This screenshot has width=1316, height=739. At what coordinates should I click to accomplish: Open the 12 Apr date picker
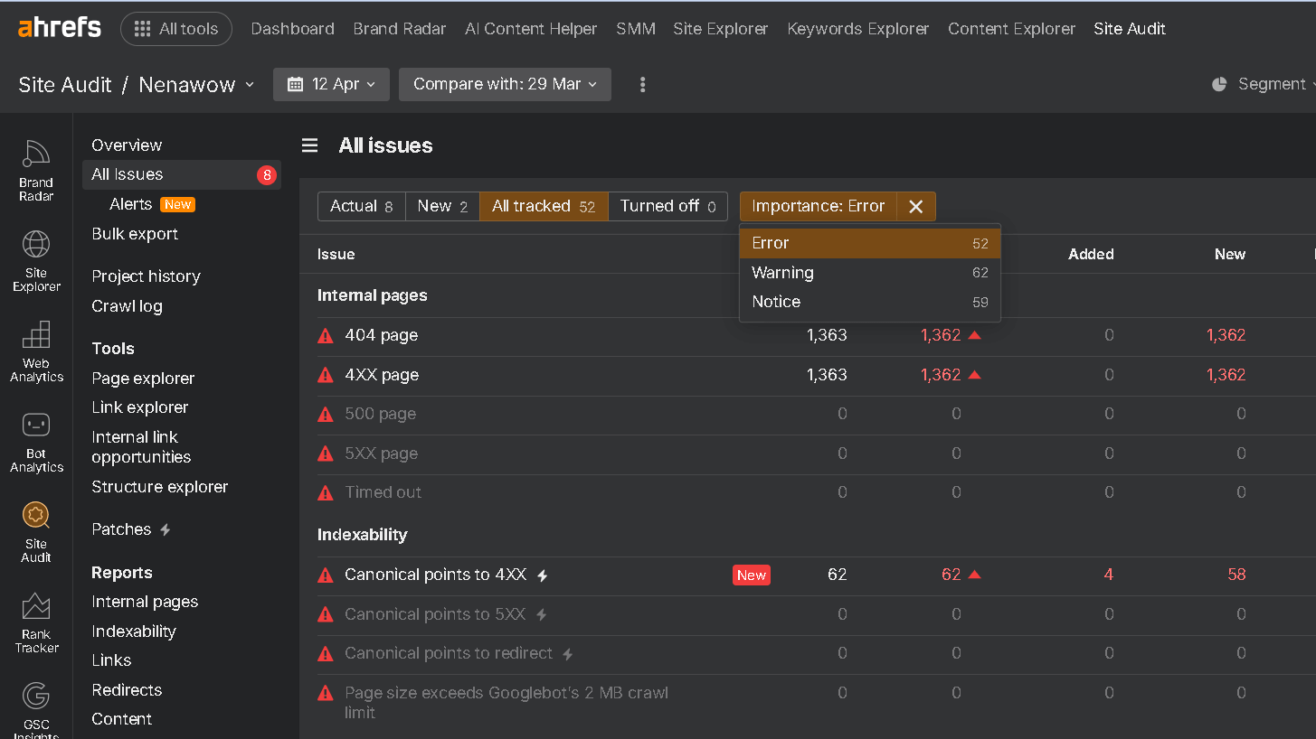pyautogui.click(x=331, y=84)
